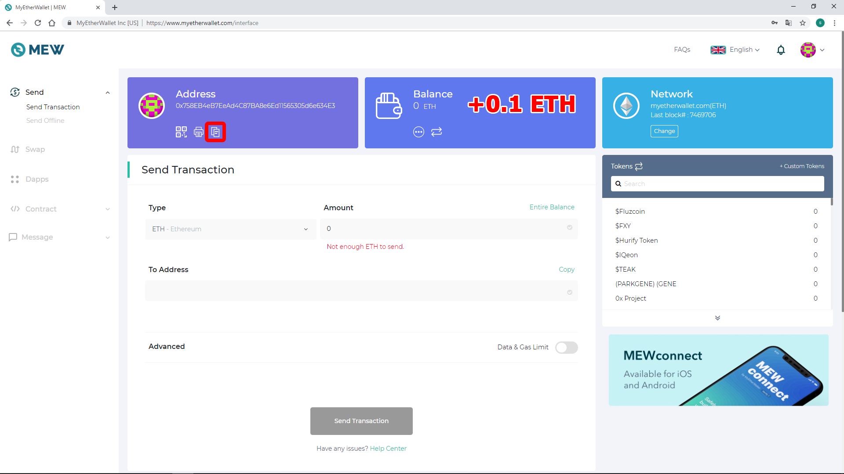Click the wallet balance icon
Screen dimensions: 844x474
coord(389,105)
